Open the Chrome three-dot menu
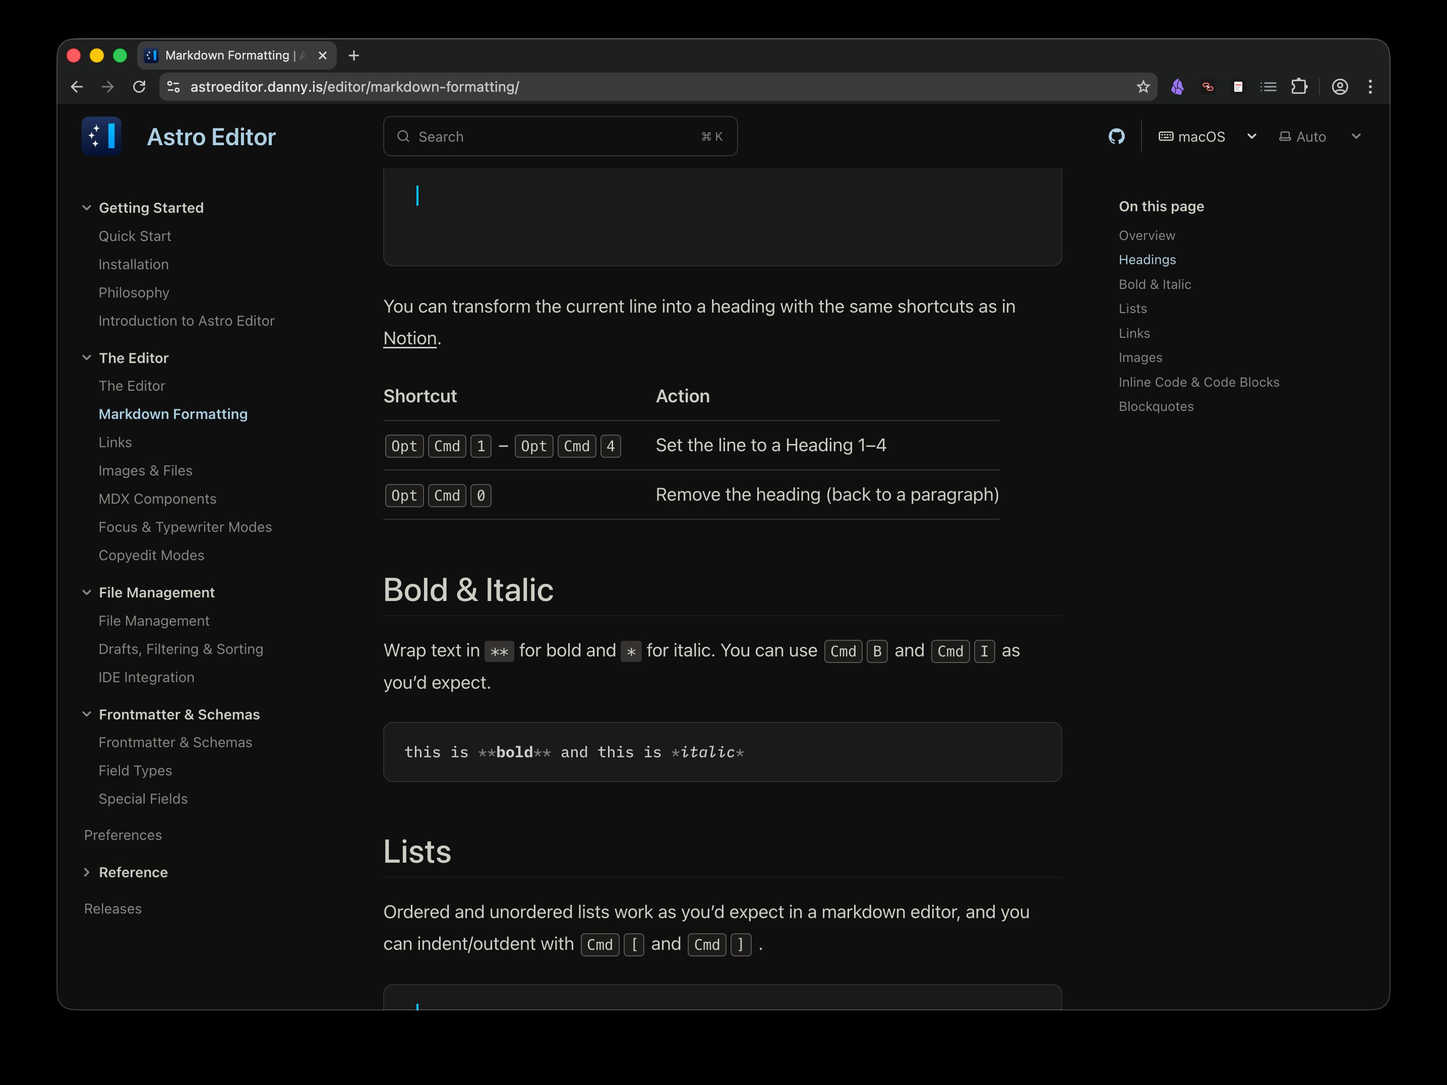1447x1085 pixels. (1370, 86)
